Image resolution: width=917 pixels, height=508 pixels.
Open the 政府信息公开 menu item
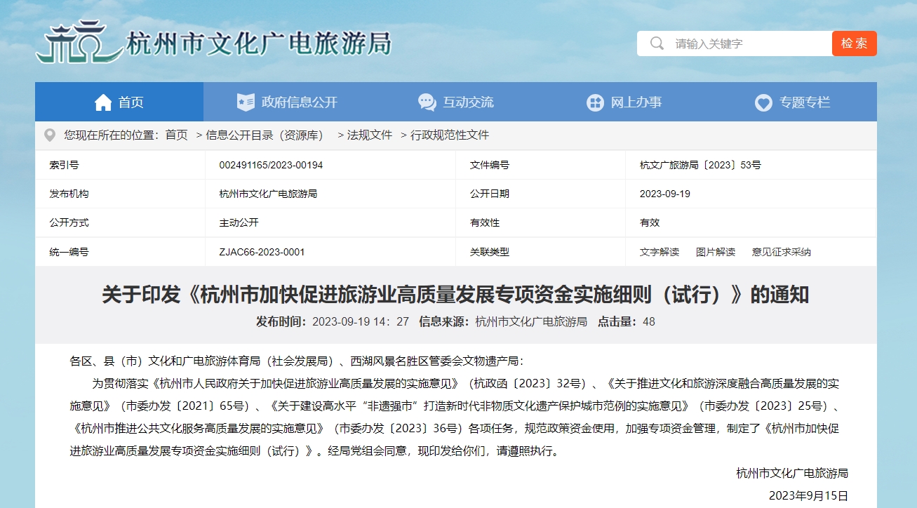(300, 102)
